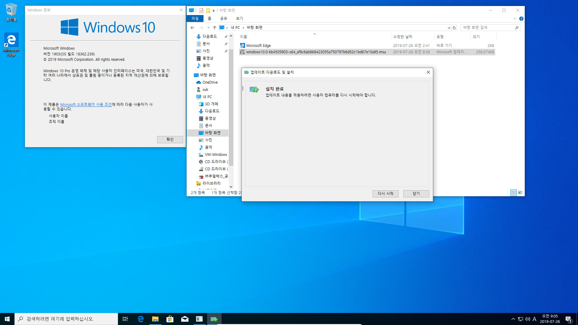Image resolution: width=578 pixels, height=325 pixels.
Task: Sort files by 크기 column
Action: tap(483, 37)
